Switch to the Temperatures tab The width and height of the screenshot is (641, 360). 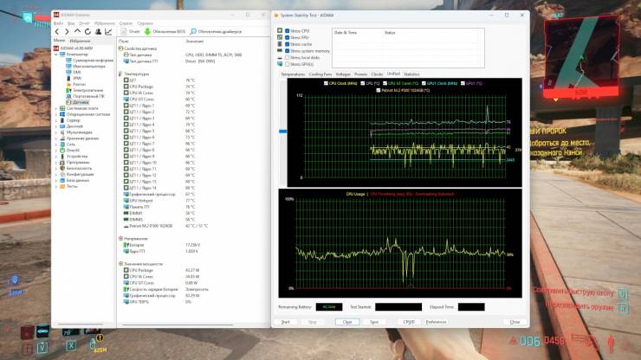coord(293,74)
